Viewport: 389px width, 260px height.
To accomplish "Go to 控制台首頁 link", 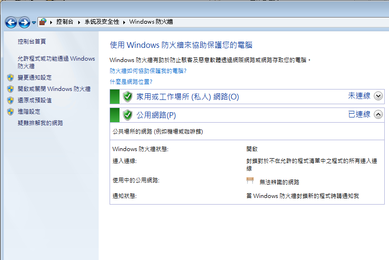I will tap(32, 42).
